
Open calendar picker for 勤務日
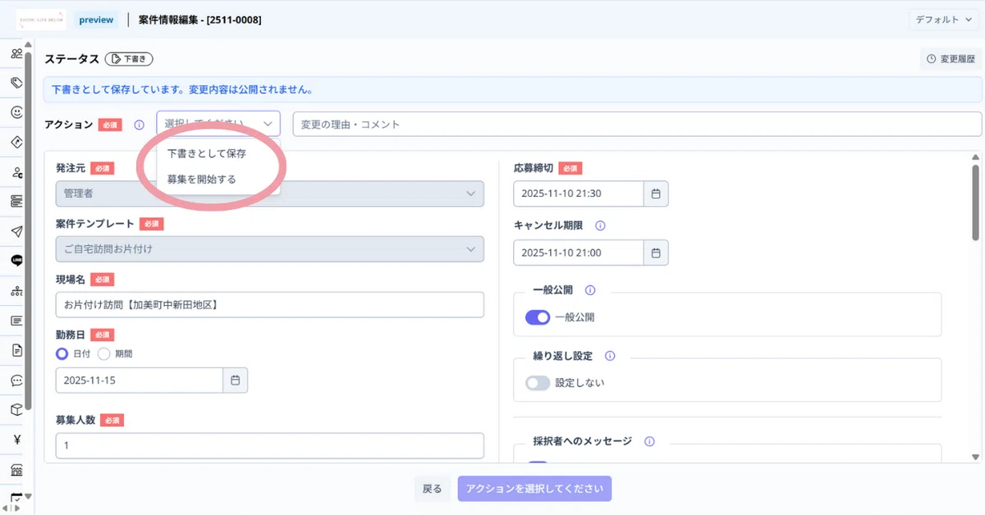point(235,381)
